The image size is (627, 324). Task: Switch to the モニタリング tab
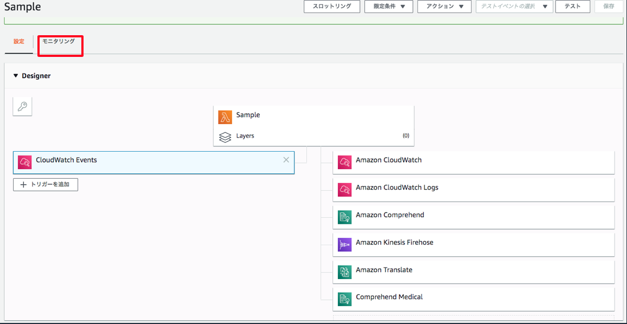[59, 41]
